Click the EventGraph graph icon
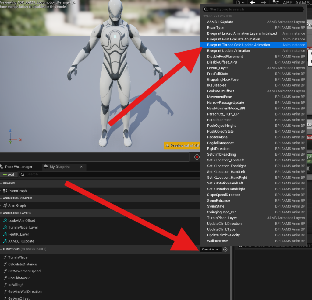Screen dimensions: 312x300 (x=5, y=191)
